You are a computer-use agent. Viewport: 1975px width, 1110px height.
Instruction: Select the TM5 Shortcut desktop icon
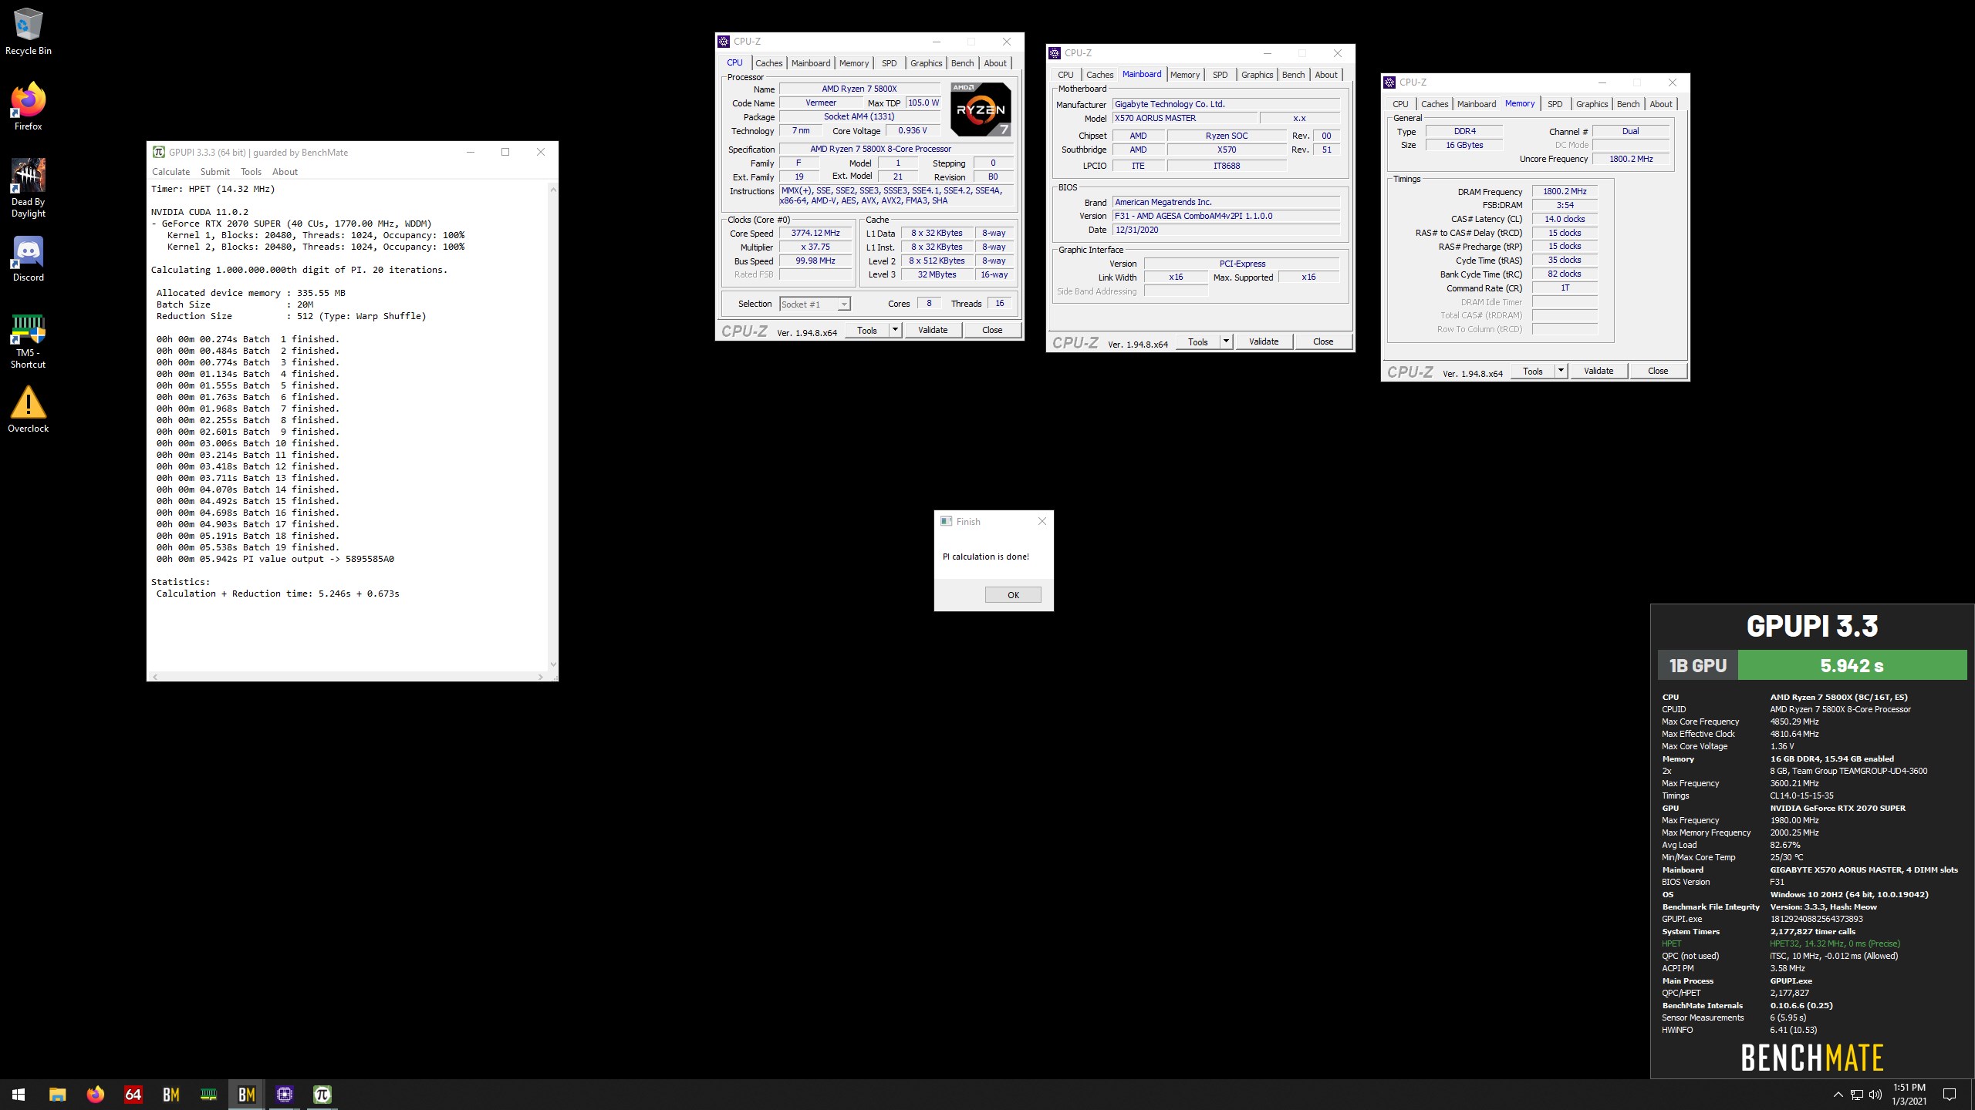pyautogui.click(x=29, y=341)
